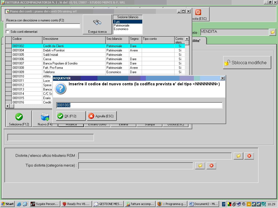Click the Distinta / elenco ufficio tributario RSM field
The image size is (278, 208).
[155, 156]
